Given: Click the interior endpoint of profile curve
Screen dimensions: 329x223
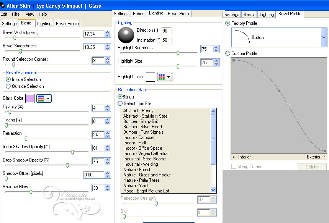Looking at the screenshot, I should (234, 60).
